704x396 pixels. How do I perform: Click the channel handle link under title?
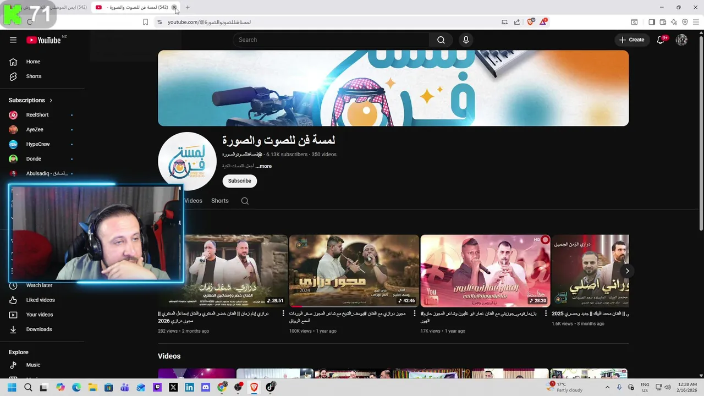click(x=242, y=155)
